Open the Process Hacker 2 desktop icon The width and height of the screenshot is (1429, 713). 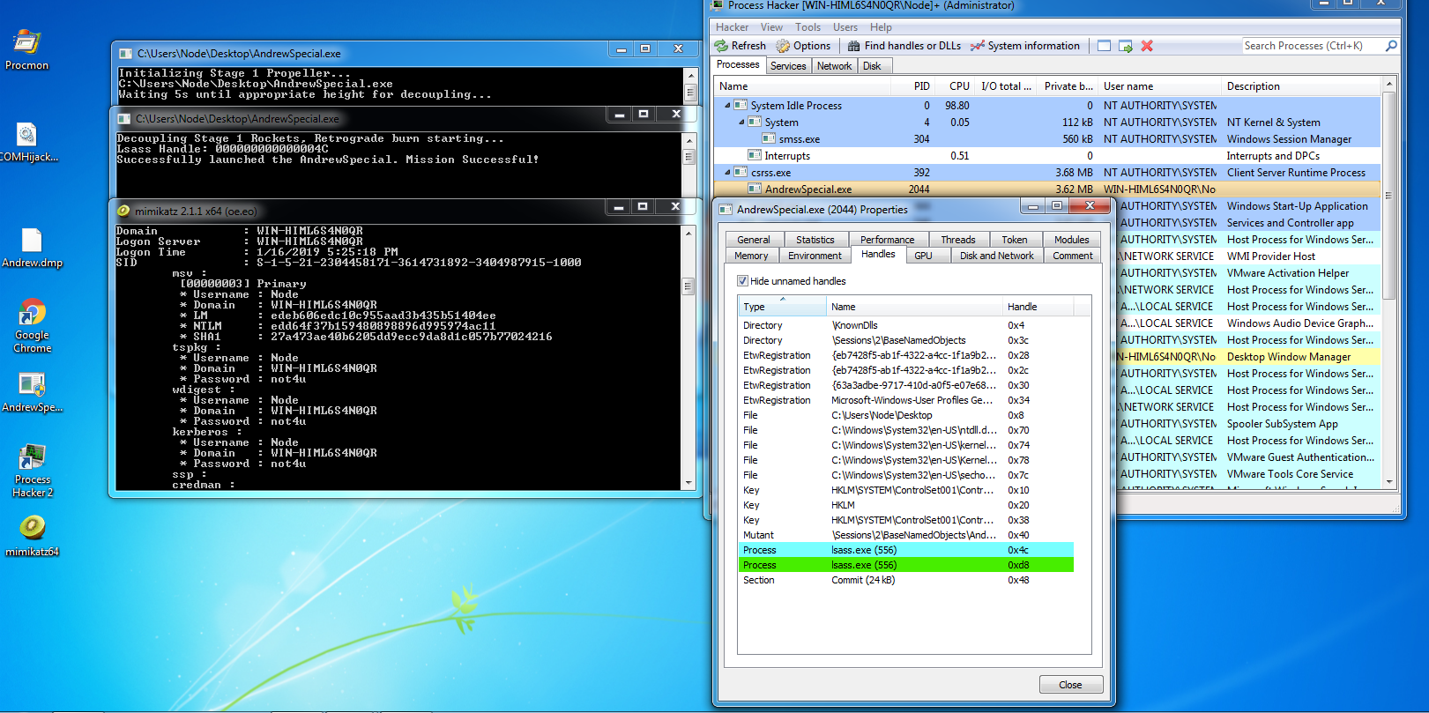[x=32, y=472]
